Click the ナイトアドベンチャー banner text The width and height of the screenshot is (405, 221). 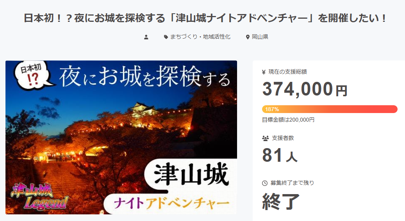pyautogui.click(x=171, y=203)
